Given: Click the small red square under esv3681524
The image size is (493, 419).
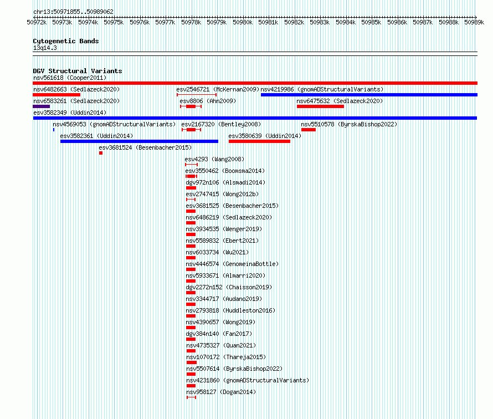Looking at the screenshot, I should (101, 153).
